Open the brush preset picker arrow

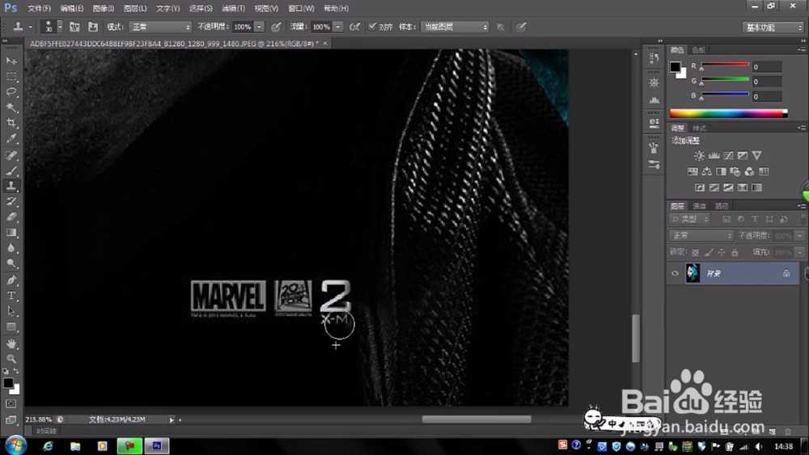point(60,27)
